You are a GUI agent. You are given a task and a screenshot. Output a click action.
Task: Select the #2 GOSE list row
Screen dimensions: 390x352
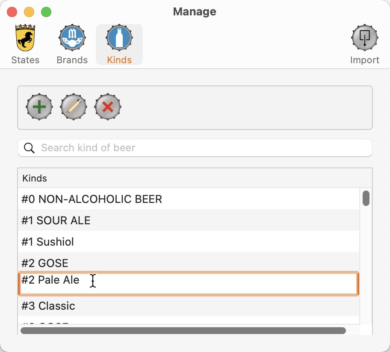click(x=189, y=263)
